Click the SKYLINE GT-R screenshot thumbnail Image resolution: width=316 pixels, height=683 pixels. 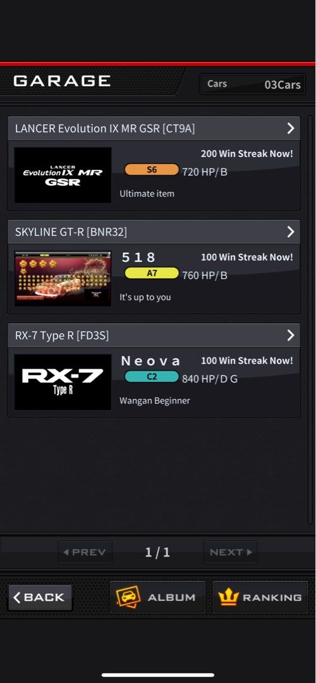pos(63,279)
